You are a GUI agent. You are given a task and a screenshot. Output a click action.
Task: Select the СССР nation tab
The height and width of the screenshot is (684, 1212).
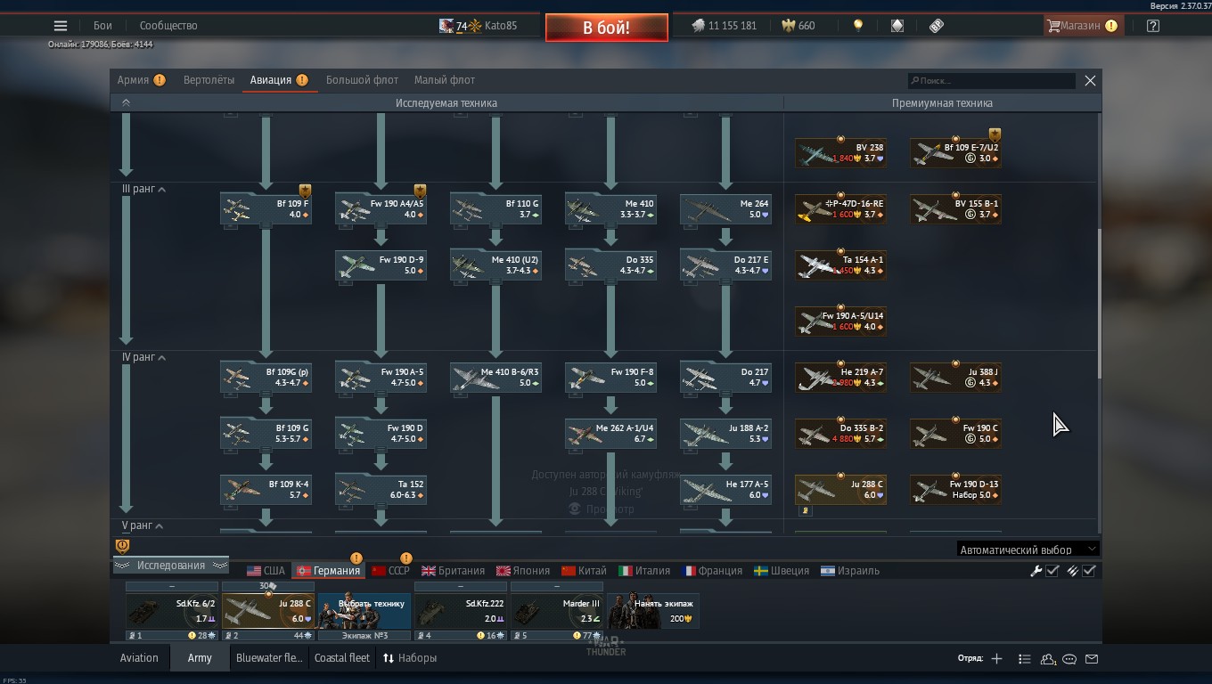click(x=390, y=571)
